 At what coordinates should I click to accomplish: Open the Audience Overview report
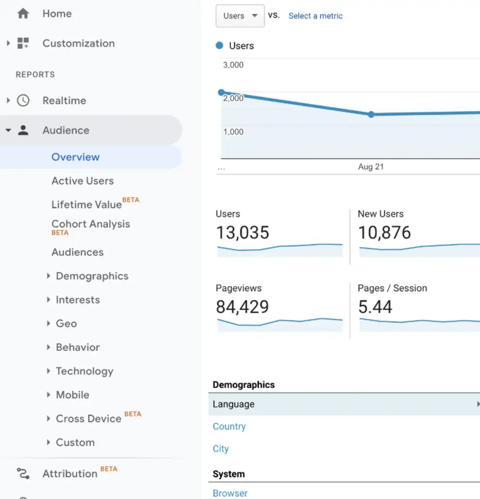point(91,157)
